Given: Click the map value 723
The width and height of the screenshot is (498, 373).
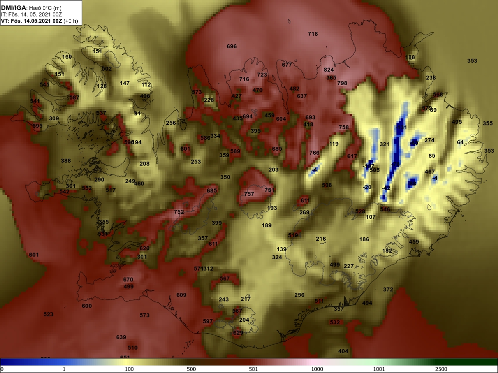Looking at the screenshot, I should (262, 75).
